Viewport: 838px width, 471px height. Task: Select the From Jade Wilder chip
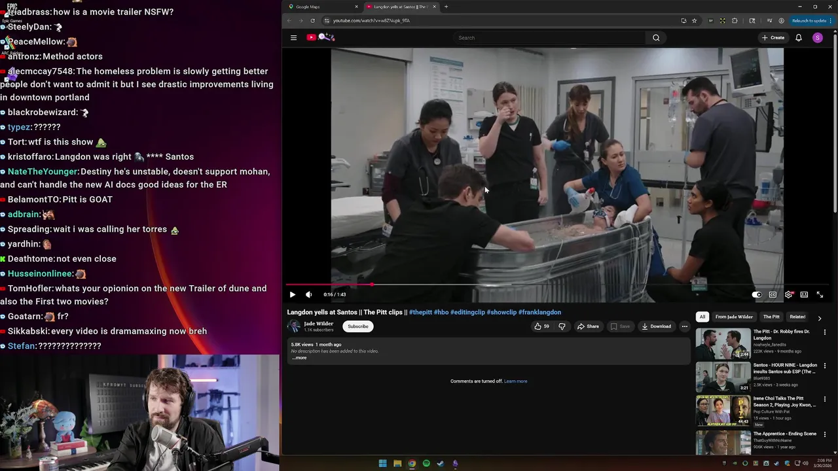coord(734,317)
